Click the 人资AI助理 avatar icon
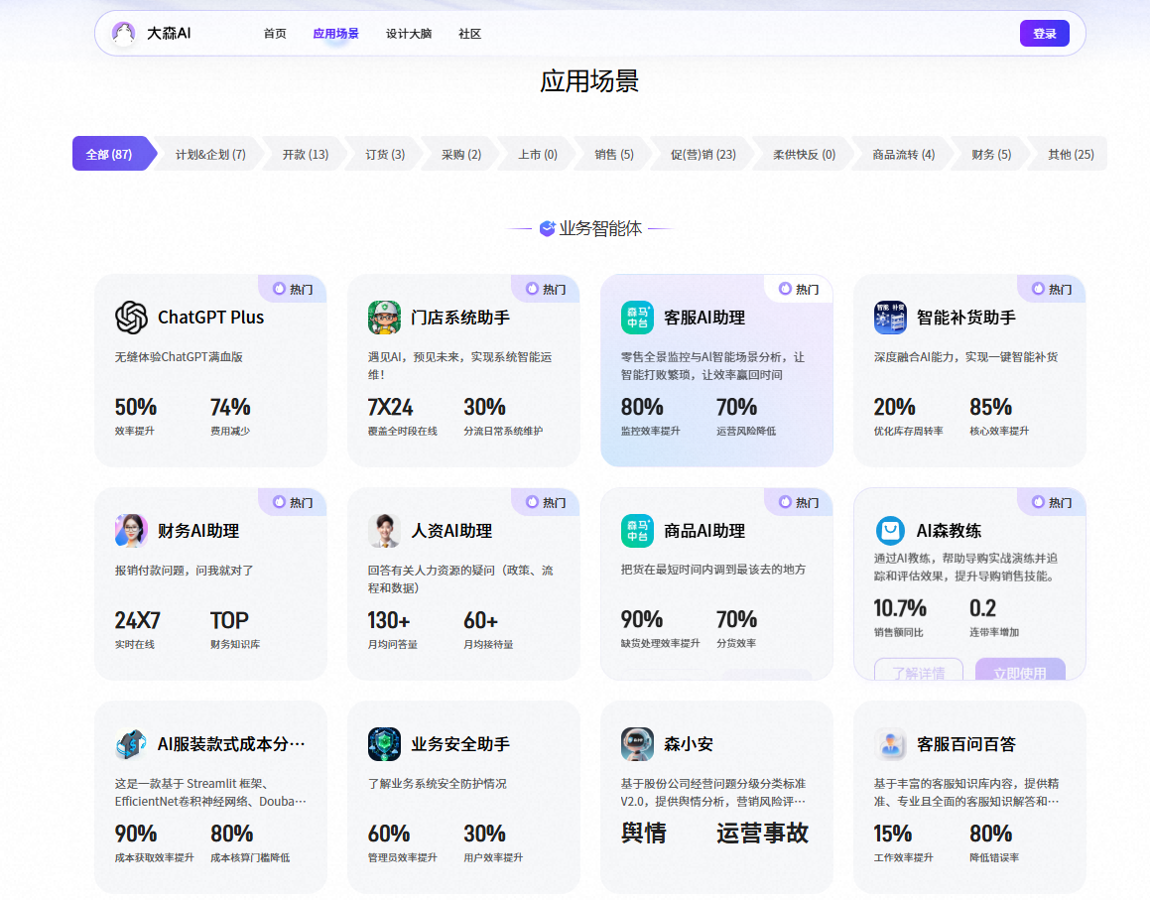The image size is (1150, 900). point(384,531)
